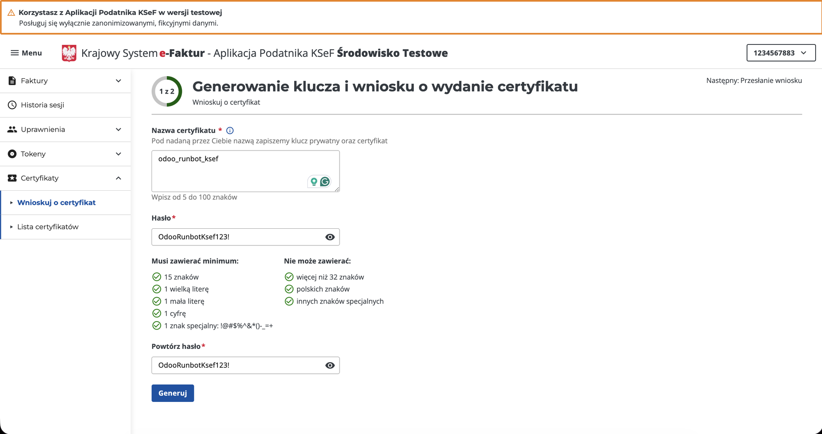The image size is (822, 434).
Task: Click the info icon next to Nazwa certyfikatu
Action: [230, 131]
